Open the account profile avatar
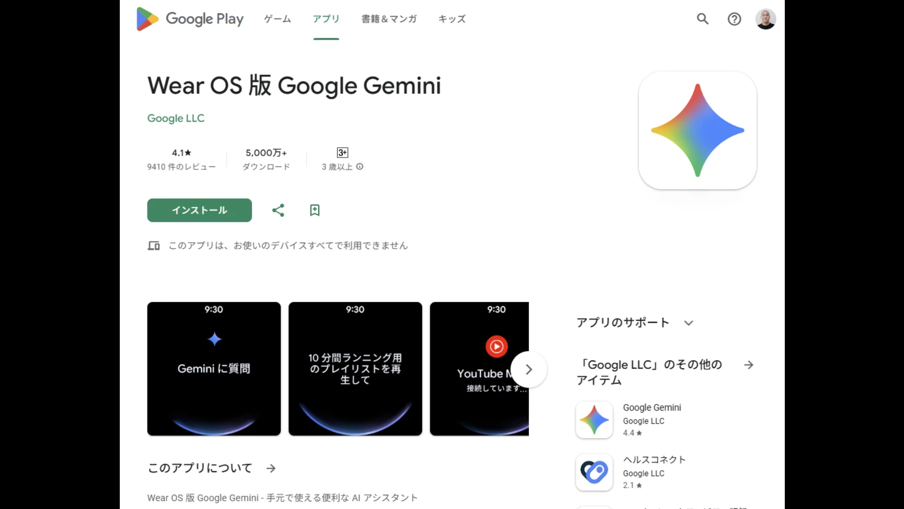 click(x=766, y=19)
